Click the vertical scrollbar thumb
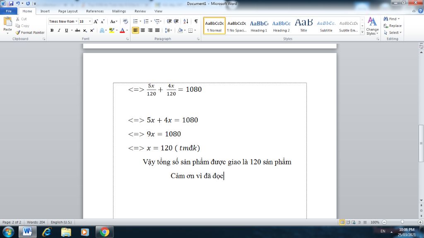The height and width of the screenshot is (238, 424). click(421, 143)
